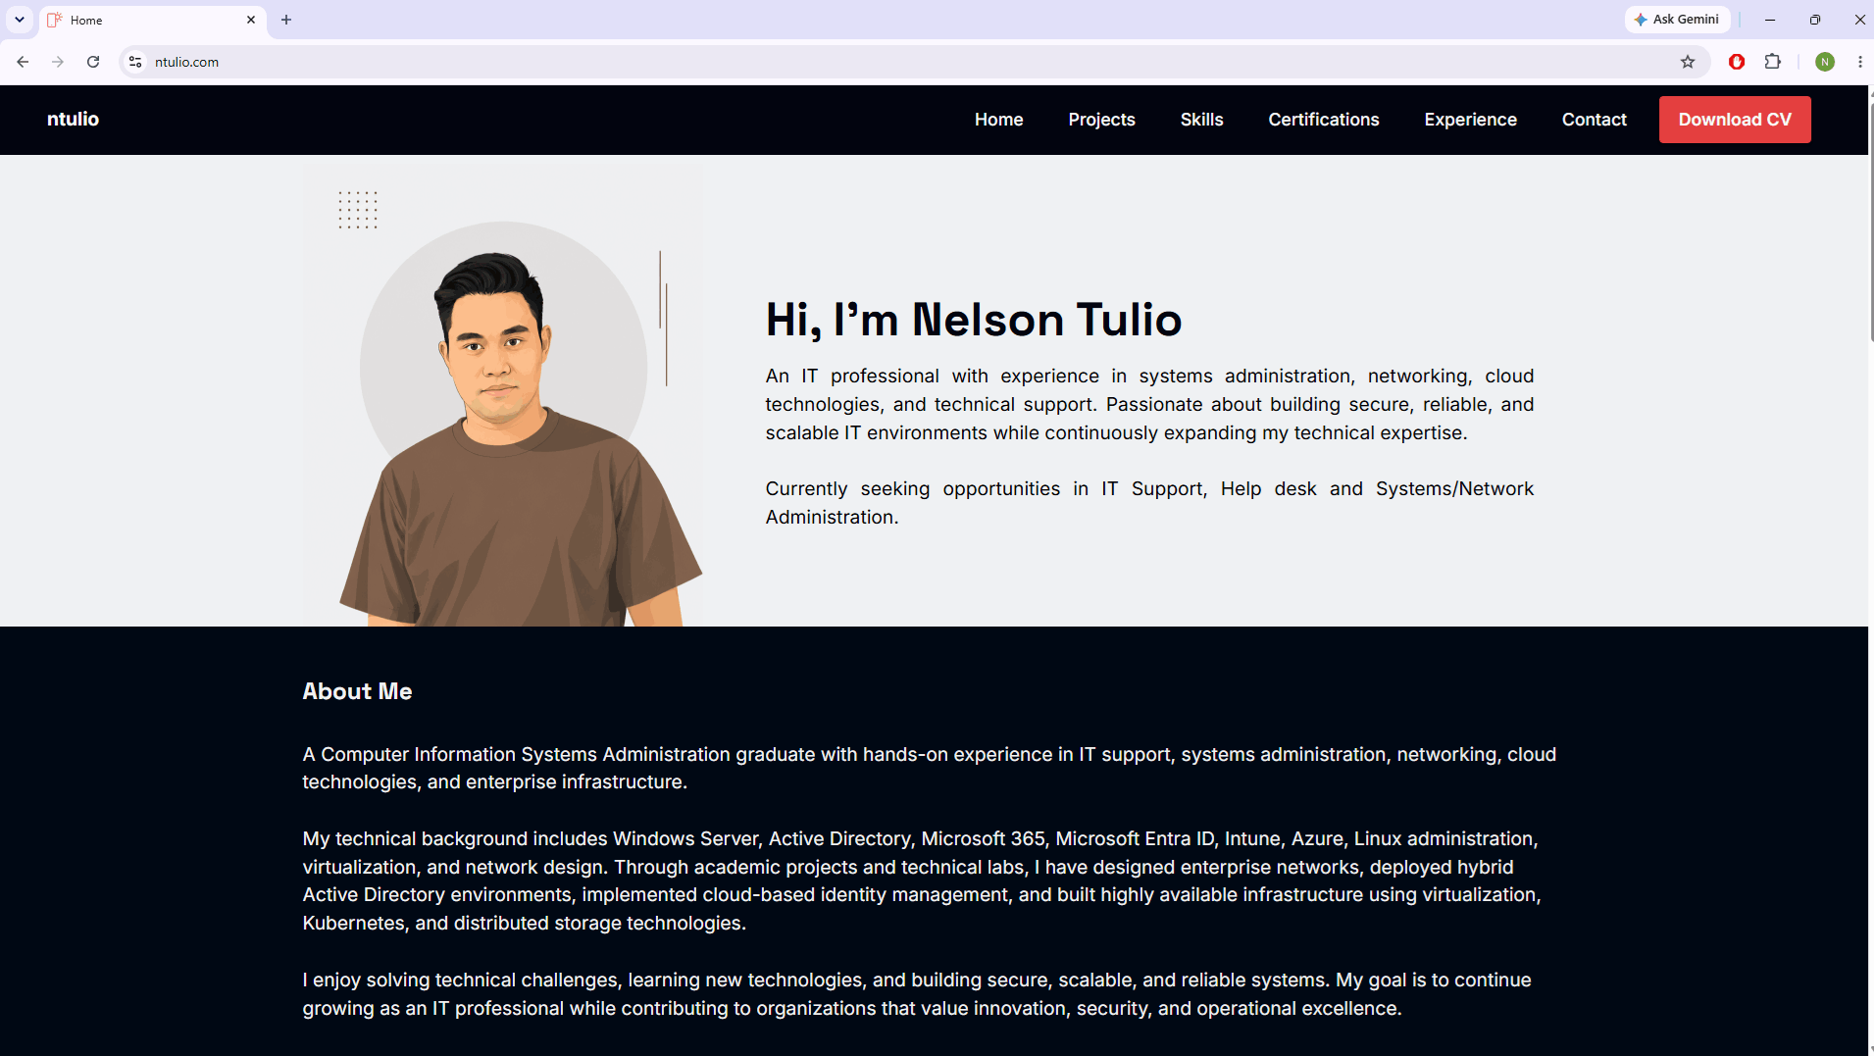
Task: Open the Extensions puzzle icon
Action: point(1773,62)
